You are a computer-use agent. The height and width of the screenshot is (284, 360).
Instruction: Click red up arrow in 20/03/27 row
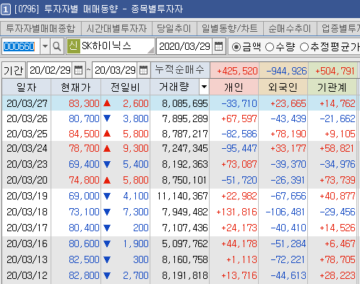click(107, 103)
